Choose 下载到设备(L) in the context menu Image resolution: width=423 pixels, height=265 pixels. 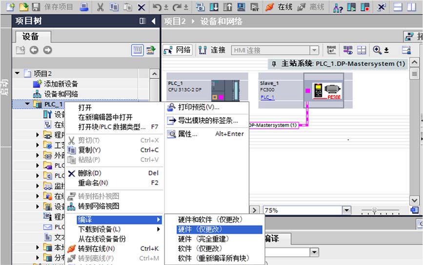99,229
